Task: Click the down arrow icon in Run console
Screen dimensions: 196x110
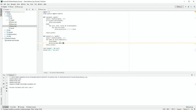Action: [x=7, y=80]
